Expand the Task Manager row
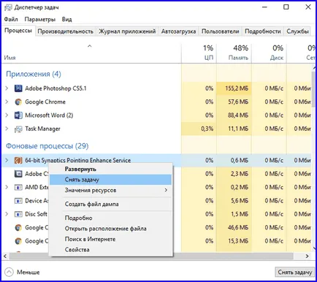This screenshot has width=317, height=282. 7,129
